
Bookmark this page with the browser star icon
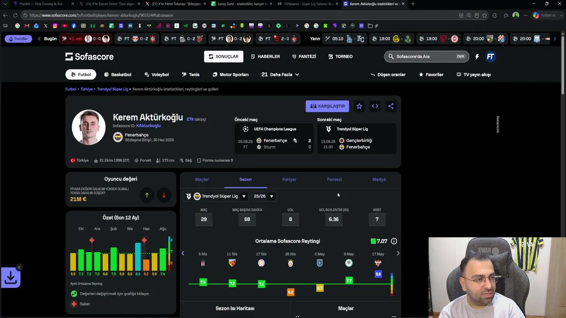[x=485, y=15]
